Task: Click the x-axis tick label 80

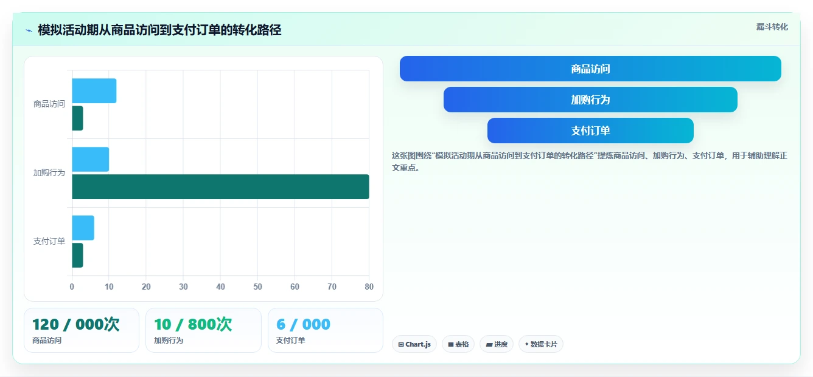Action: tap(369, 287)
